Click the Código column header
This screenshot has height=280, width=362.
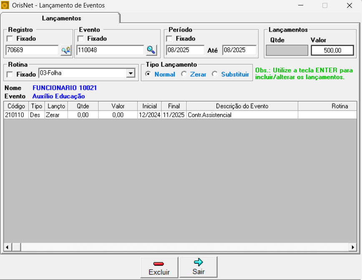pyautogui.click(x=16, y=106)
